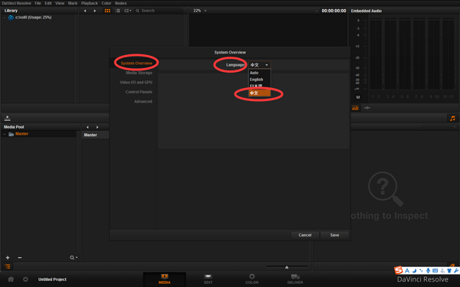Viewport: 460px width, 287px height.
Task: Switch library to list view
Action: tap(117, 11)
